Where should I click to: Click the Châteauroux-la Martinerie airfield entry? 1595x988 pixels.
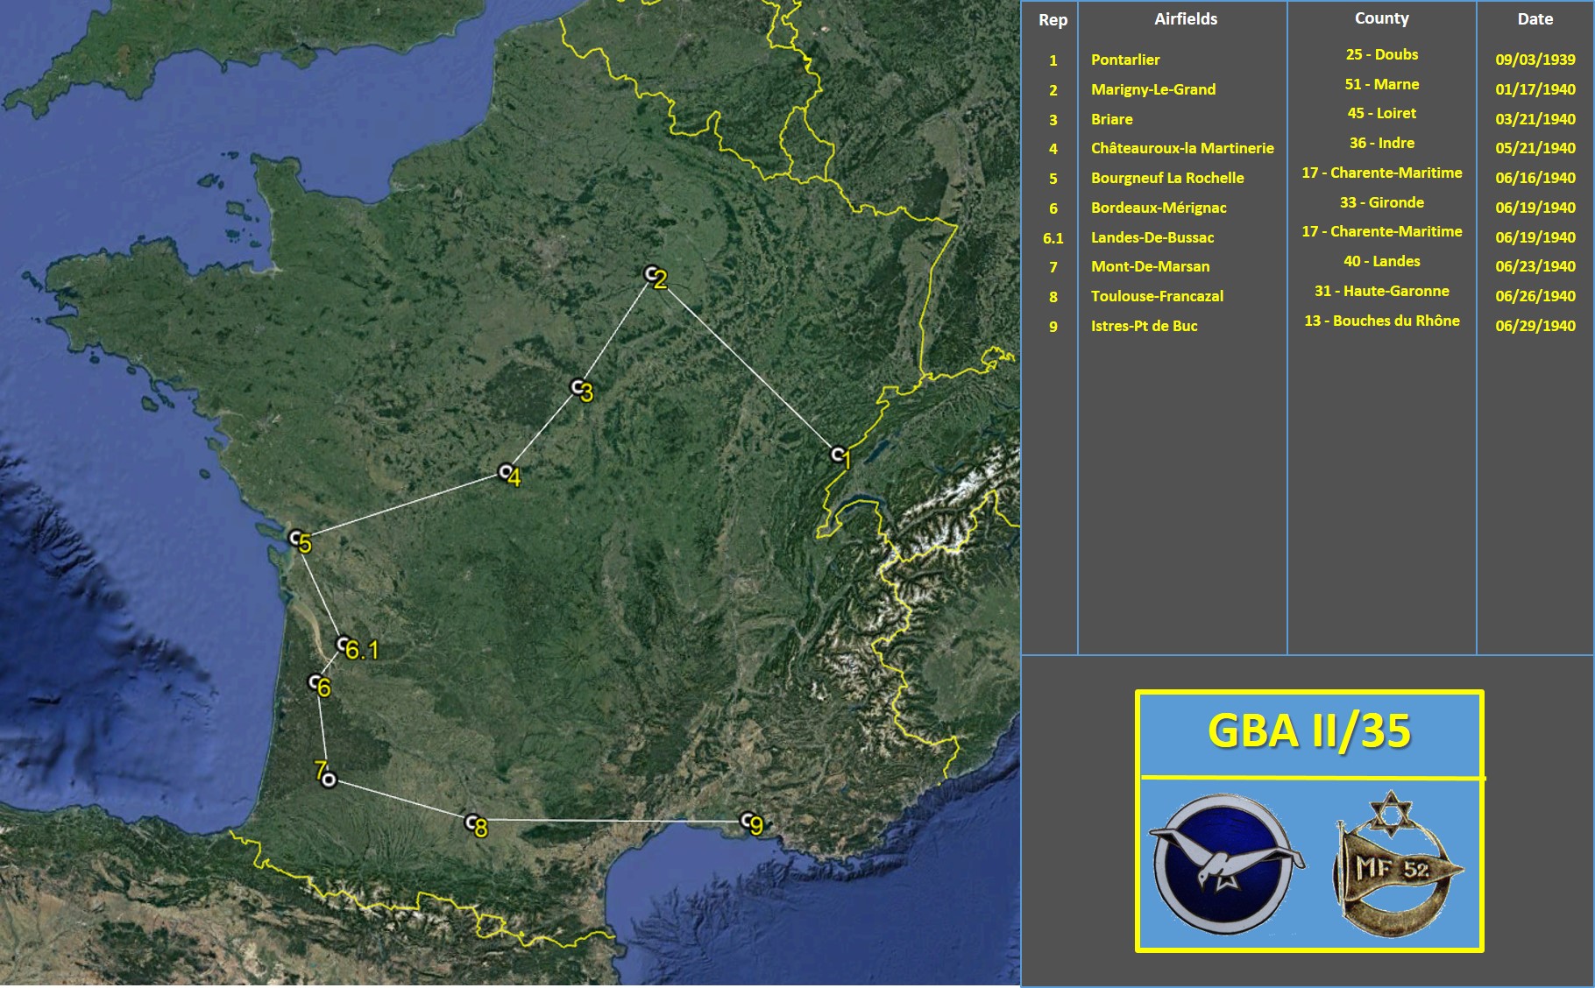tap(1181, 148)
